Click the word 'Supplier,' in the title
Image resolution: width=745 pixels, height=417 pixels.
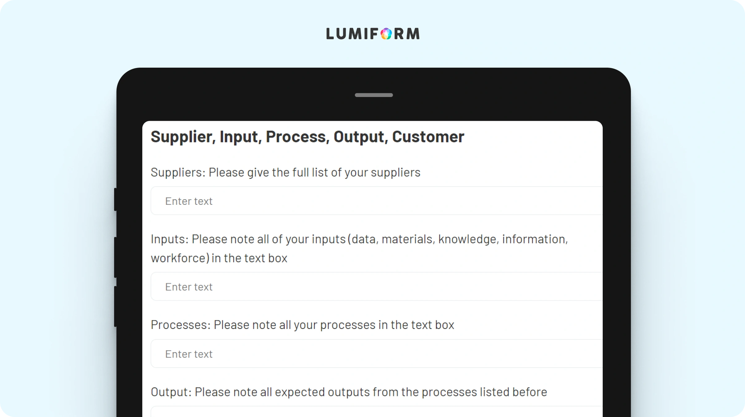click(183, 137)
